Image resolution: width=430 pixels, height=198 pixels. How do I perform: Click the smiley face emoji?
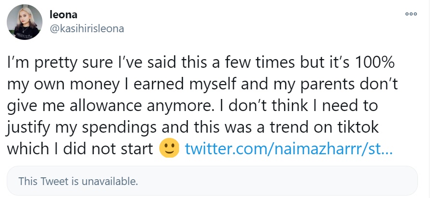tap(169, 148)
